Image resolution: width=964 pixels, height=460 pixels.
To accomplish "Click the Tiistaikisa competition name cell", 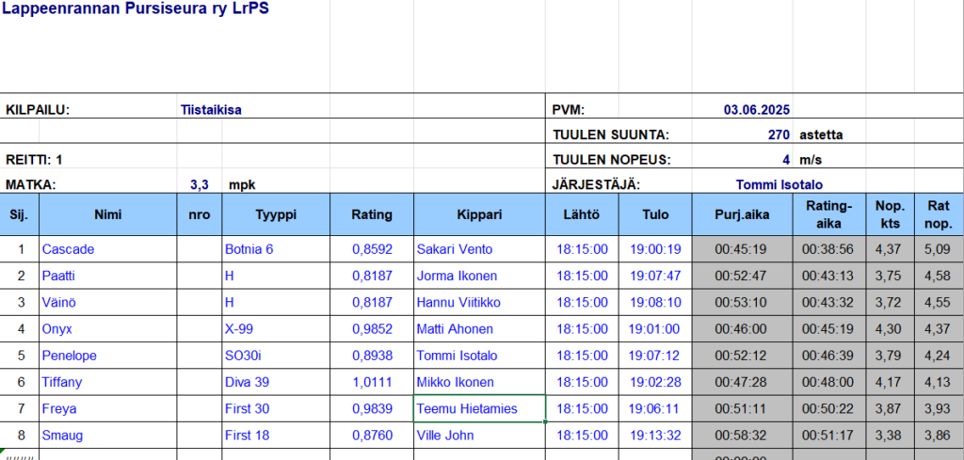I will click(211, 109).
